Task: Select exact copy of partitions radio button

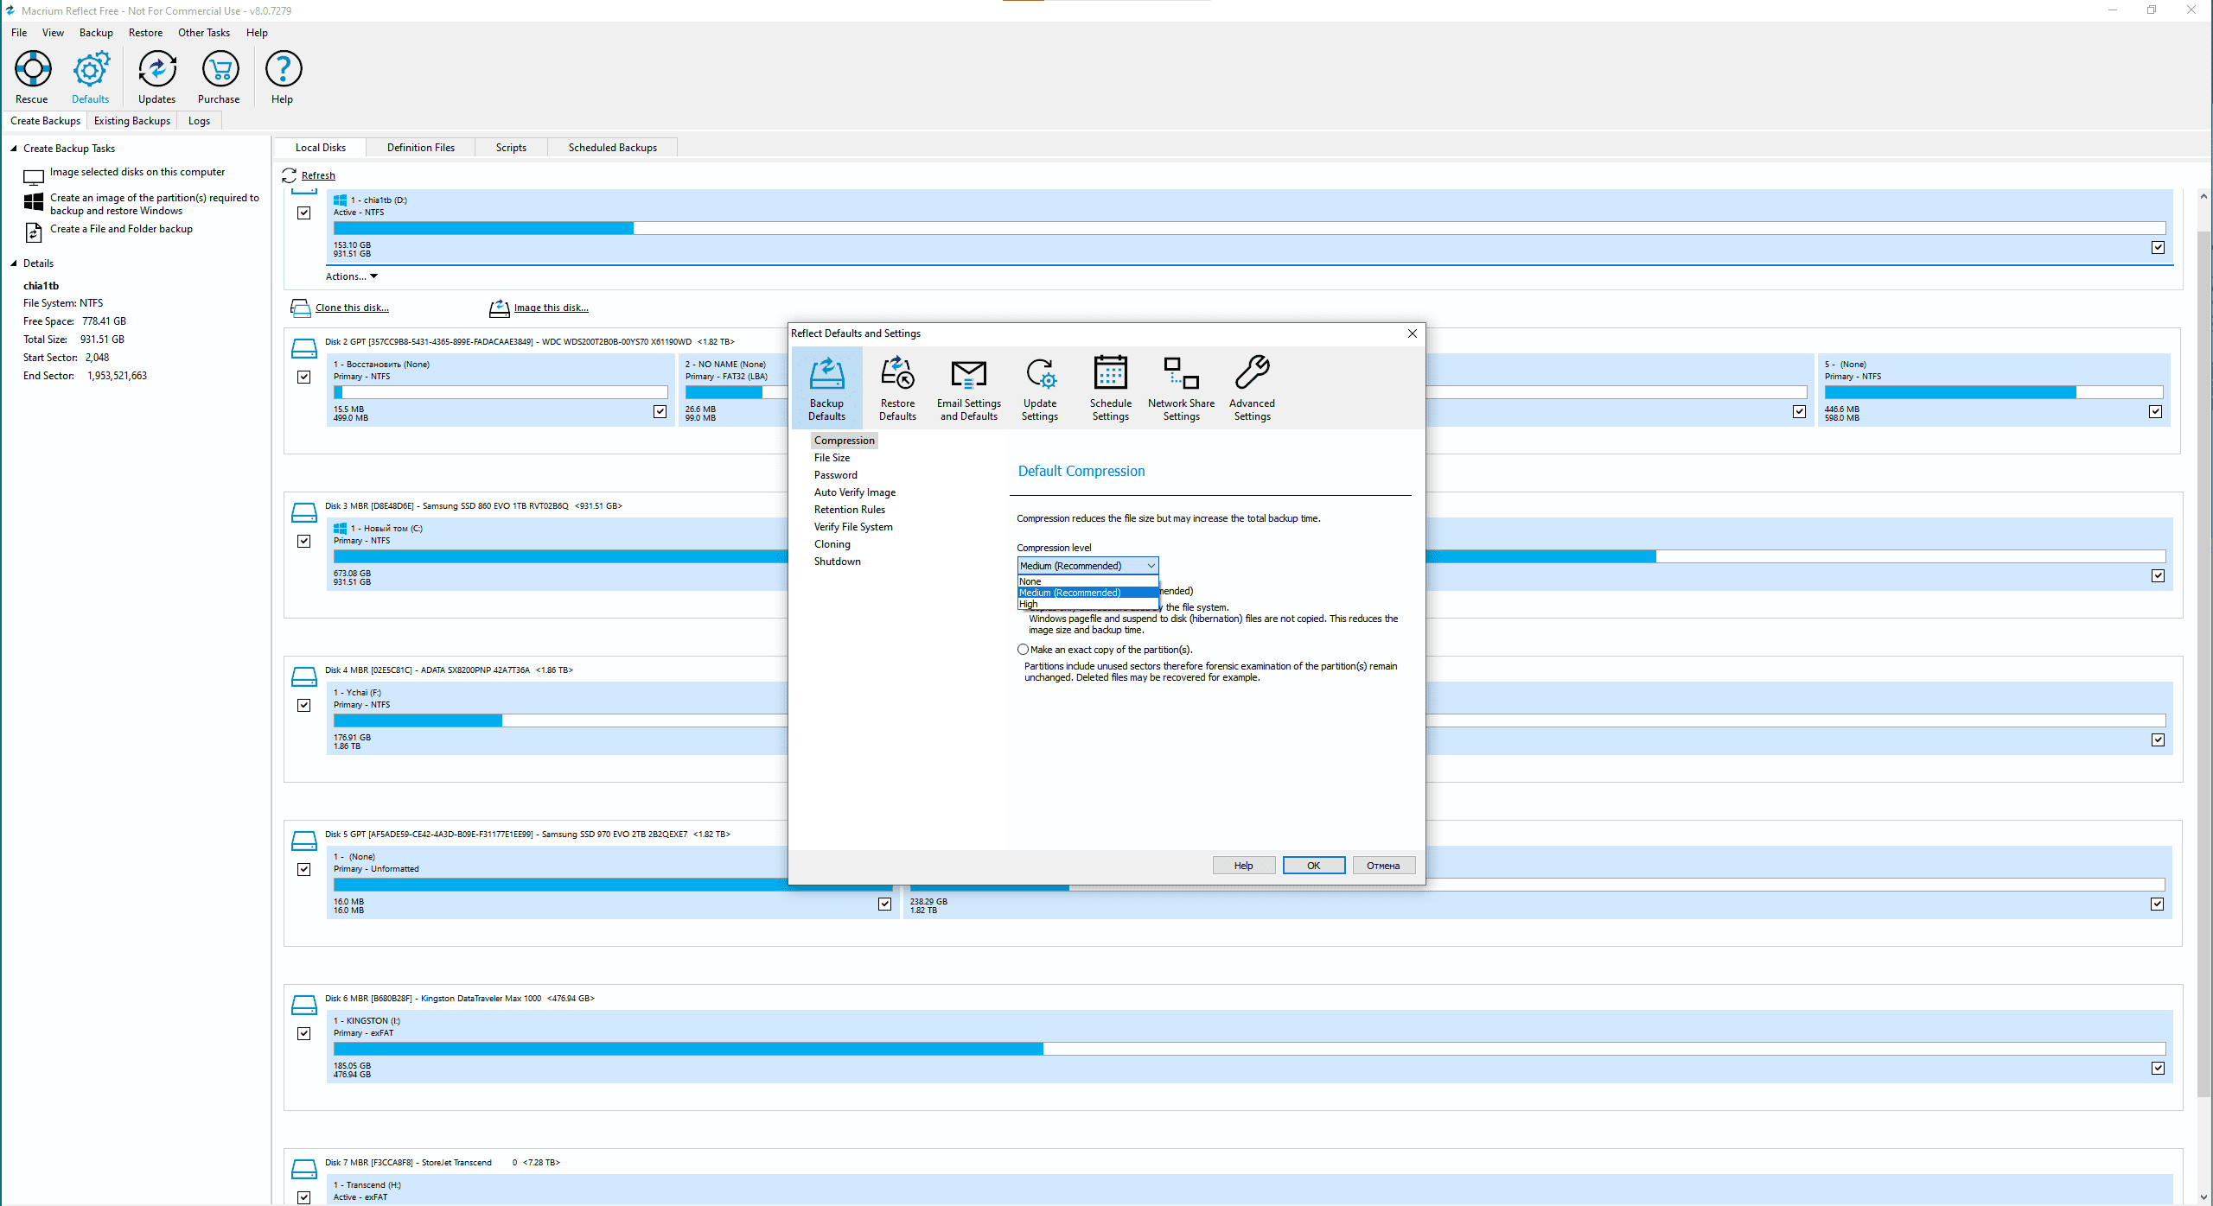Action: (1024, 650)
